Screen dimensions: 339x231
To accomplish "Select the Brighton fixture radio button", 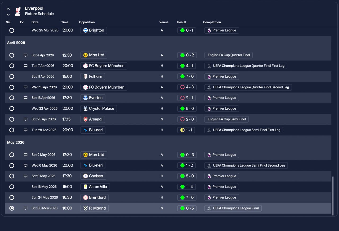I will (x=12, y=30).
